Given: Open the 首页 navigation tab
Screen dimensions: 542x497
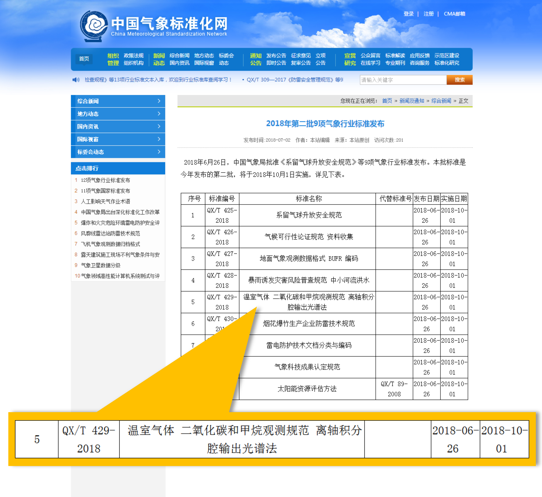Looking at the screenshot, I should point(84,59).
